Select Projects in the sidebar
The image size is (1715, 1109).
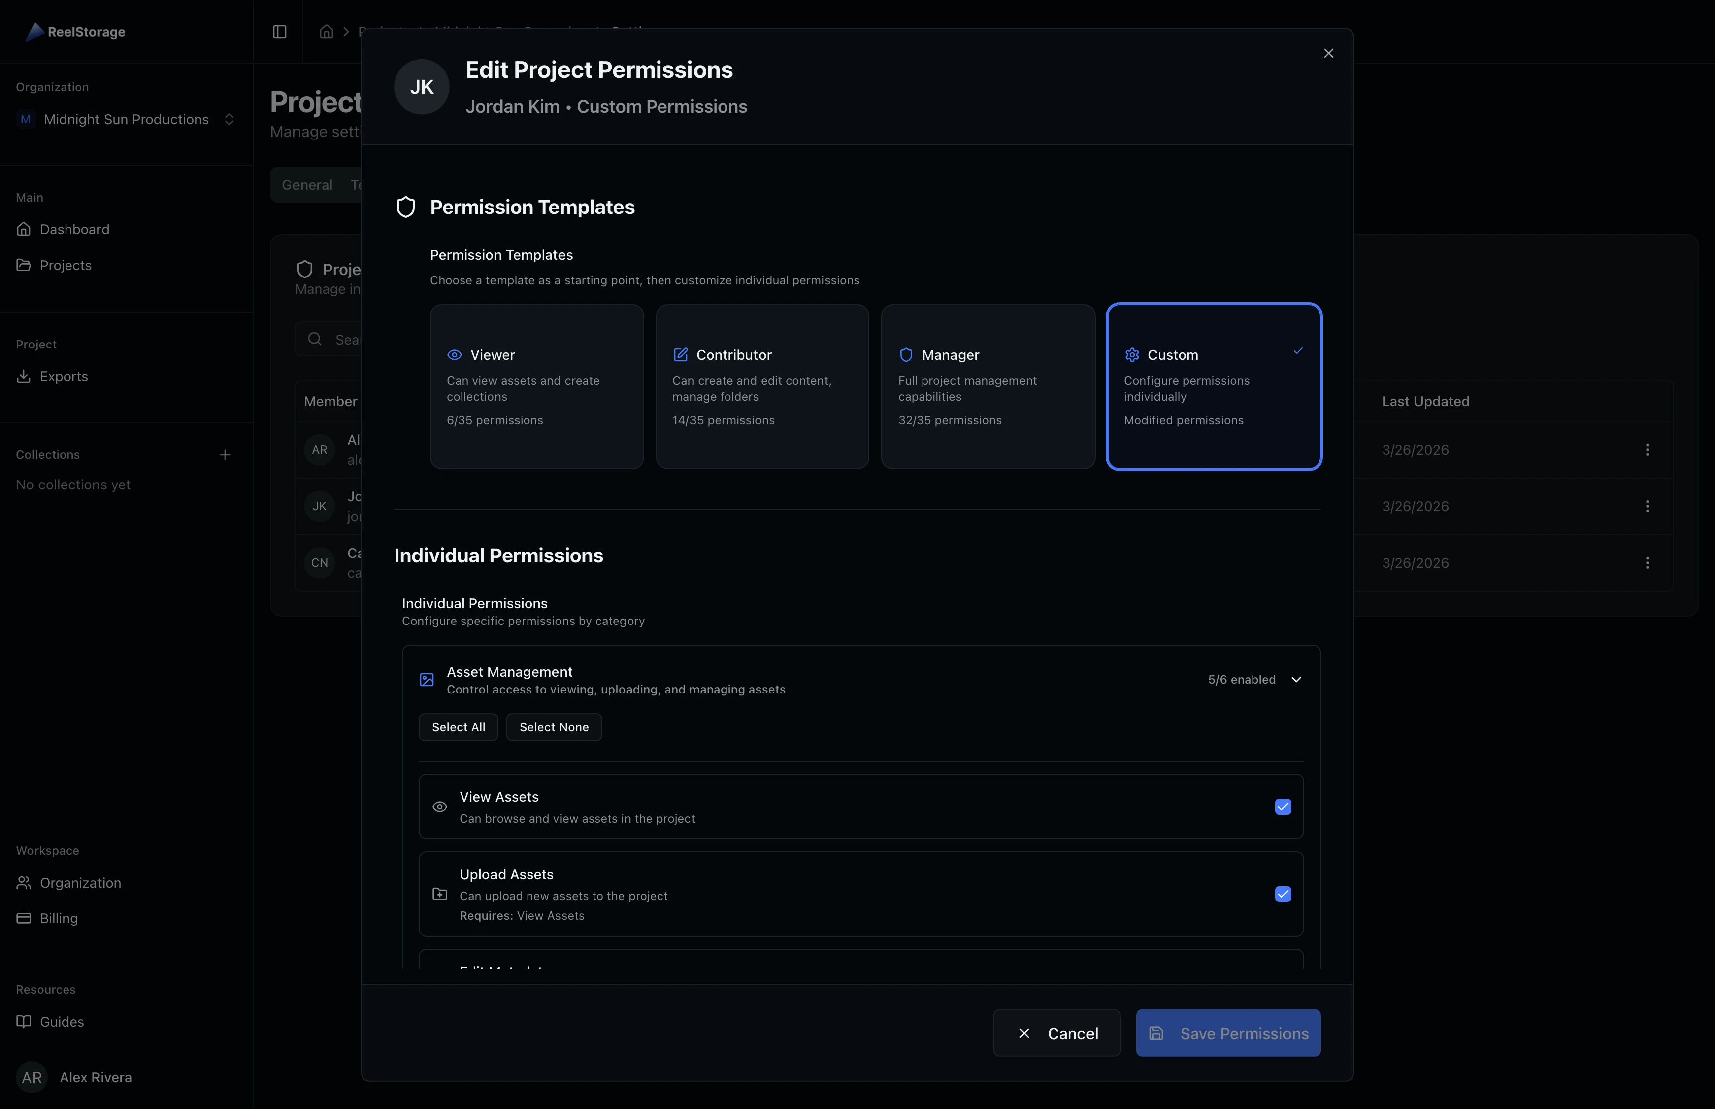(x=66, y=264)
